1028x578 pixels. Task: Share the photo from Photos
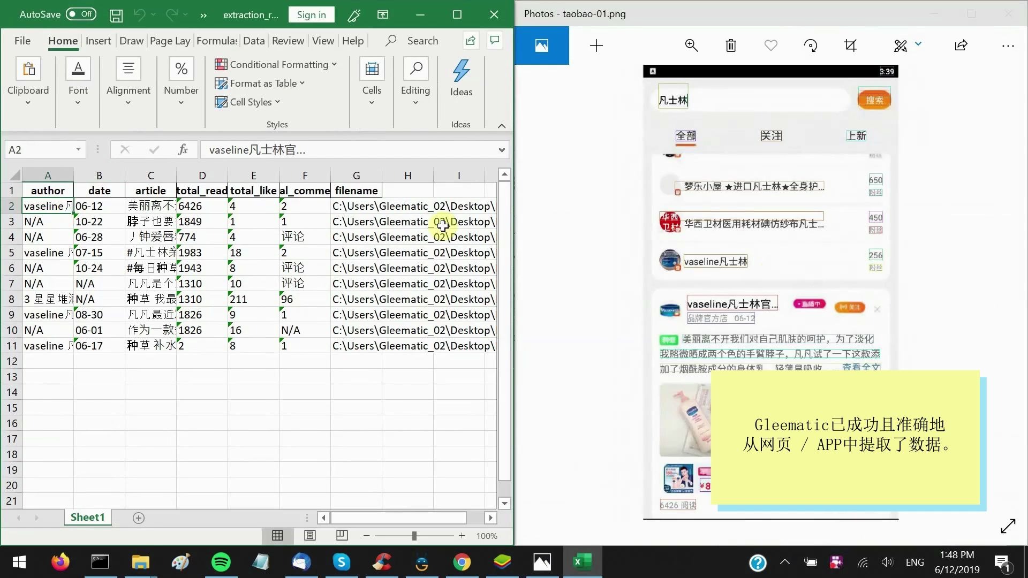(961, 45)
